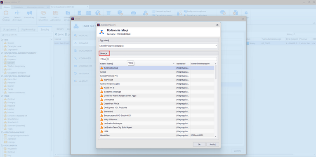Viewport: 316px width, 157px height.
Task: Click the gear settings icon in main ribbon
Action: pyautogui.click(x=246, y=13)
